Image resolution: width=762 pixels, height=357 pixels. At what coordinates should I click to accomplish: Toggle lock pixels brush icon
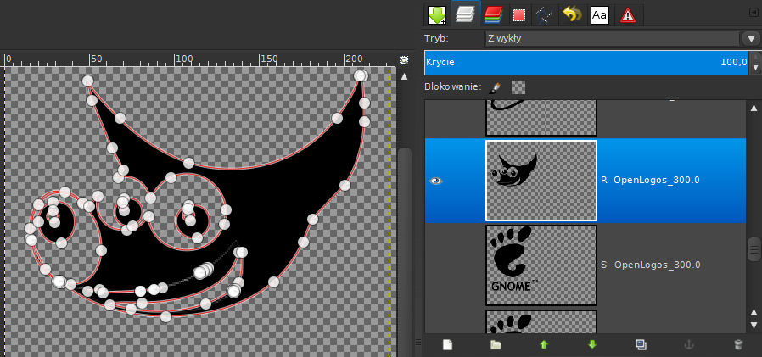[494, 87]
